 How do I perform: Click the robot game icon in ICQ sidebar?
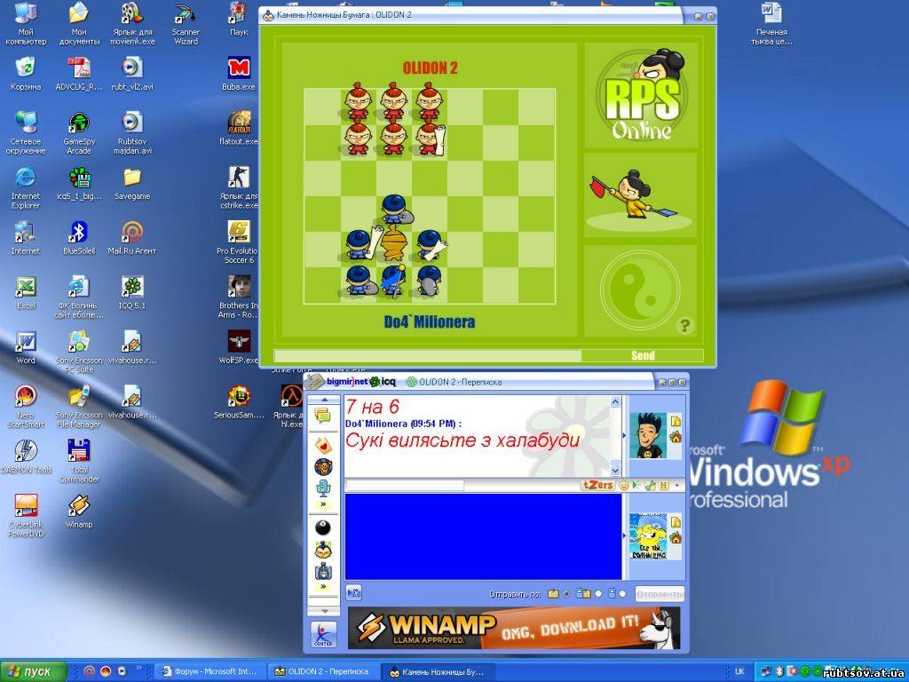(323, 571)
